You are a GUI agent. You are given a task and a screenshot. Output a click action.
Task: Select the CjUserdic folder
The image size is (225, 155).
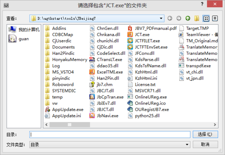[58, 41]
